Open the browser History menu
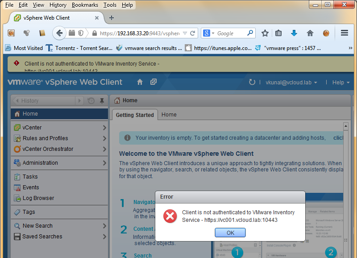357x258 pixels. (x=58, y=5)
